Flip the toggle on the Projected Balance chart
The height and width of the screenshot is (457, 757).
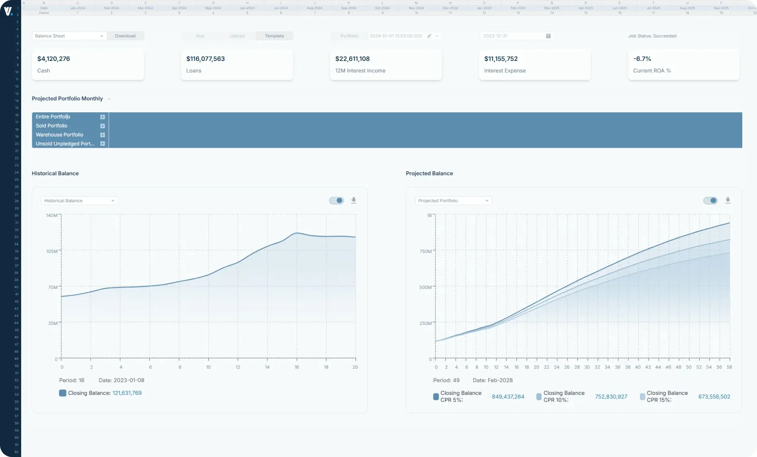click(x=711, y=200)
